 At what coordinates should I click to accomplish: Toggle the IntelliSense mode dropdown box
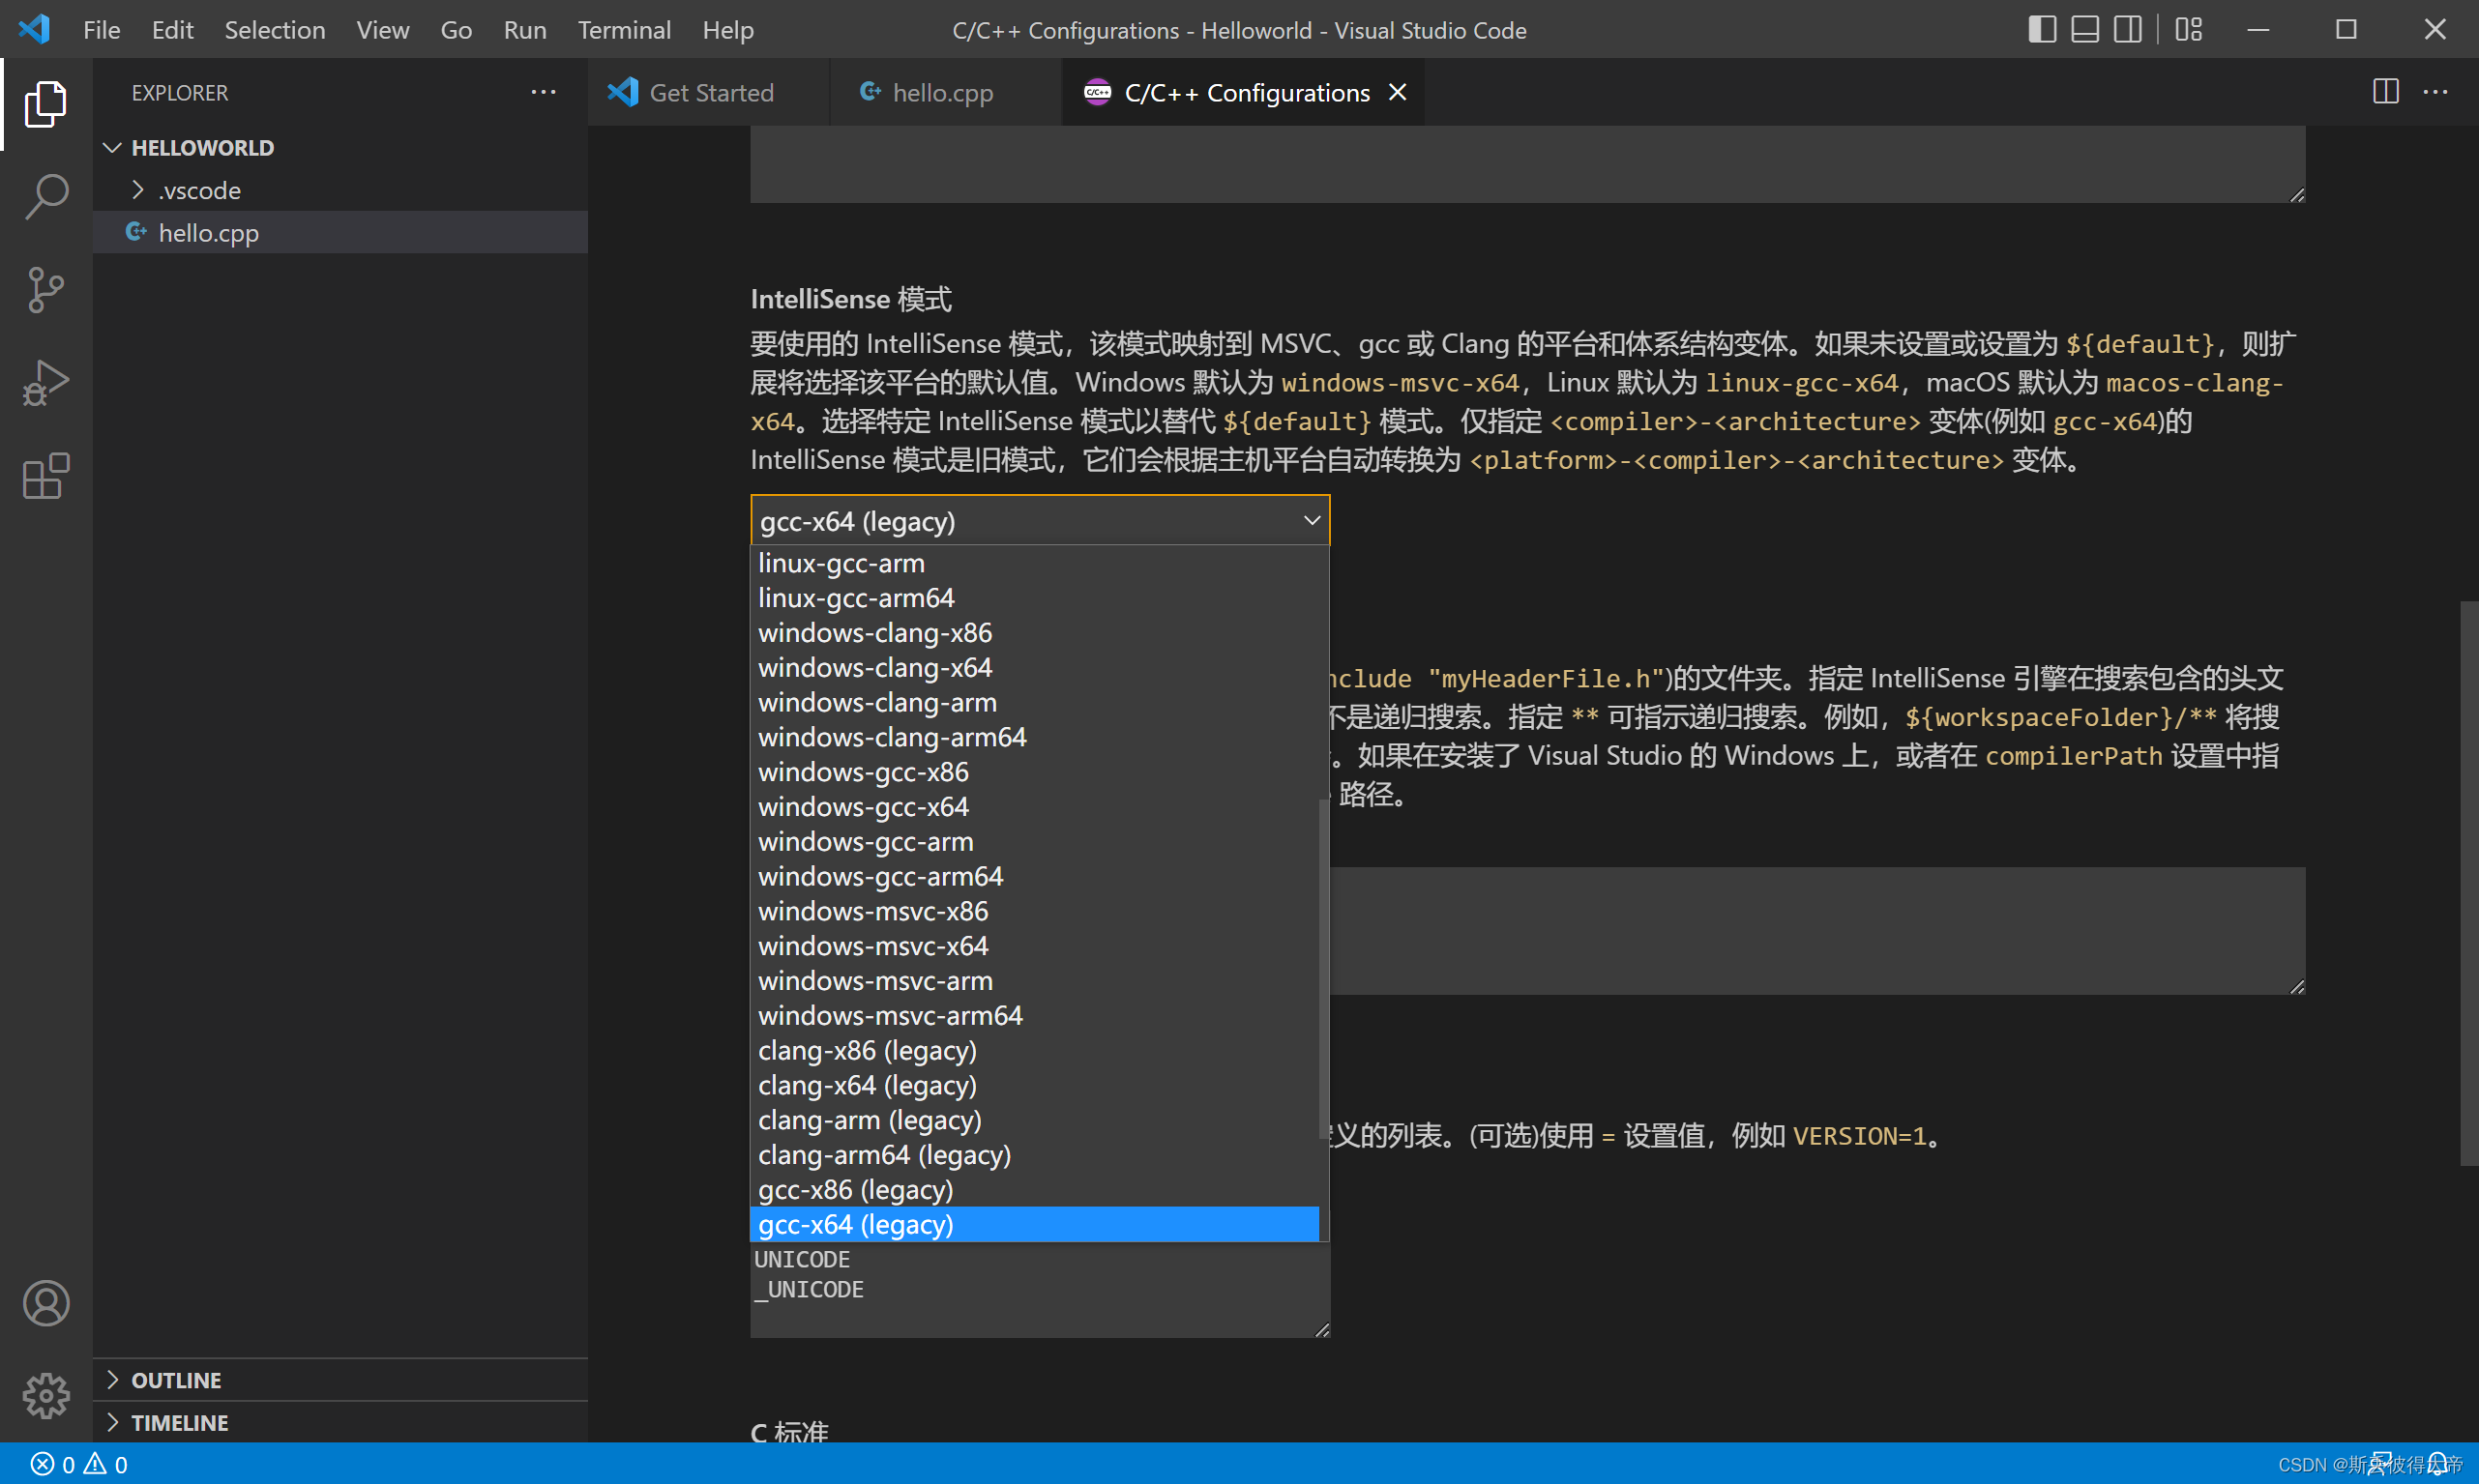(x=1040, y=521)
